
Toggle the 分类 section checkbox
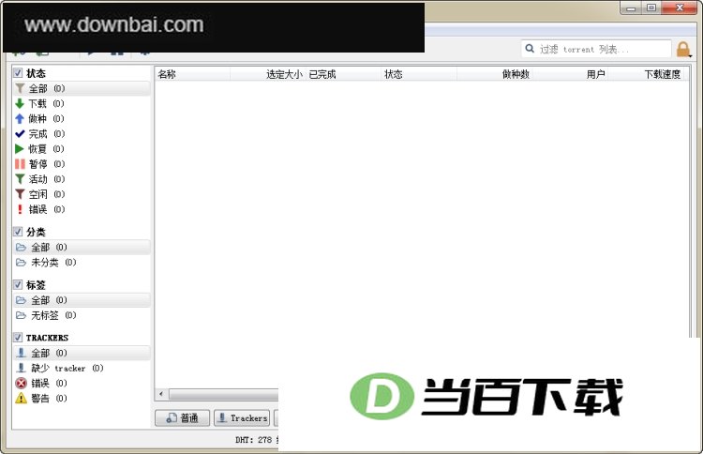(x=18, y=232)
